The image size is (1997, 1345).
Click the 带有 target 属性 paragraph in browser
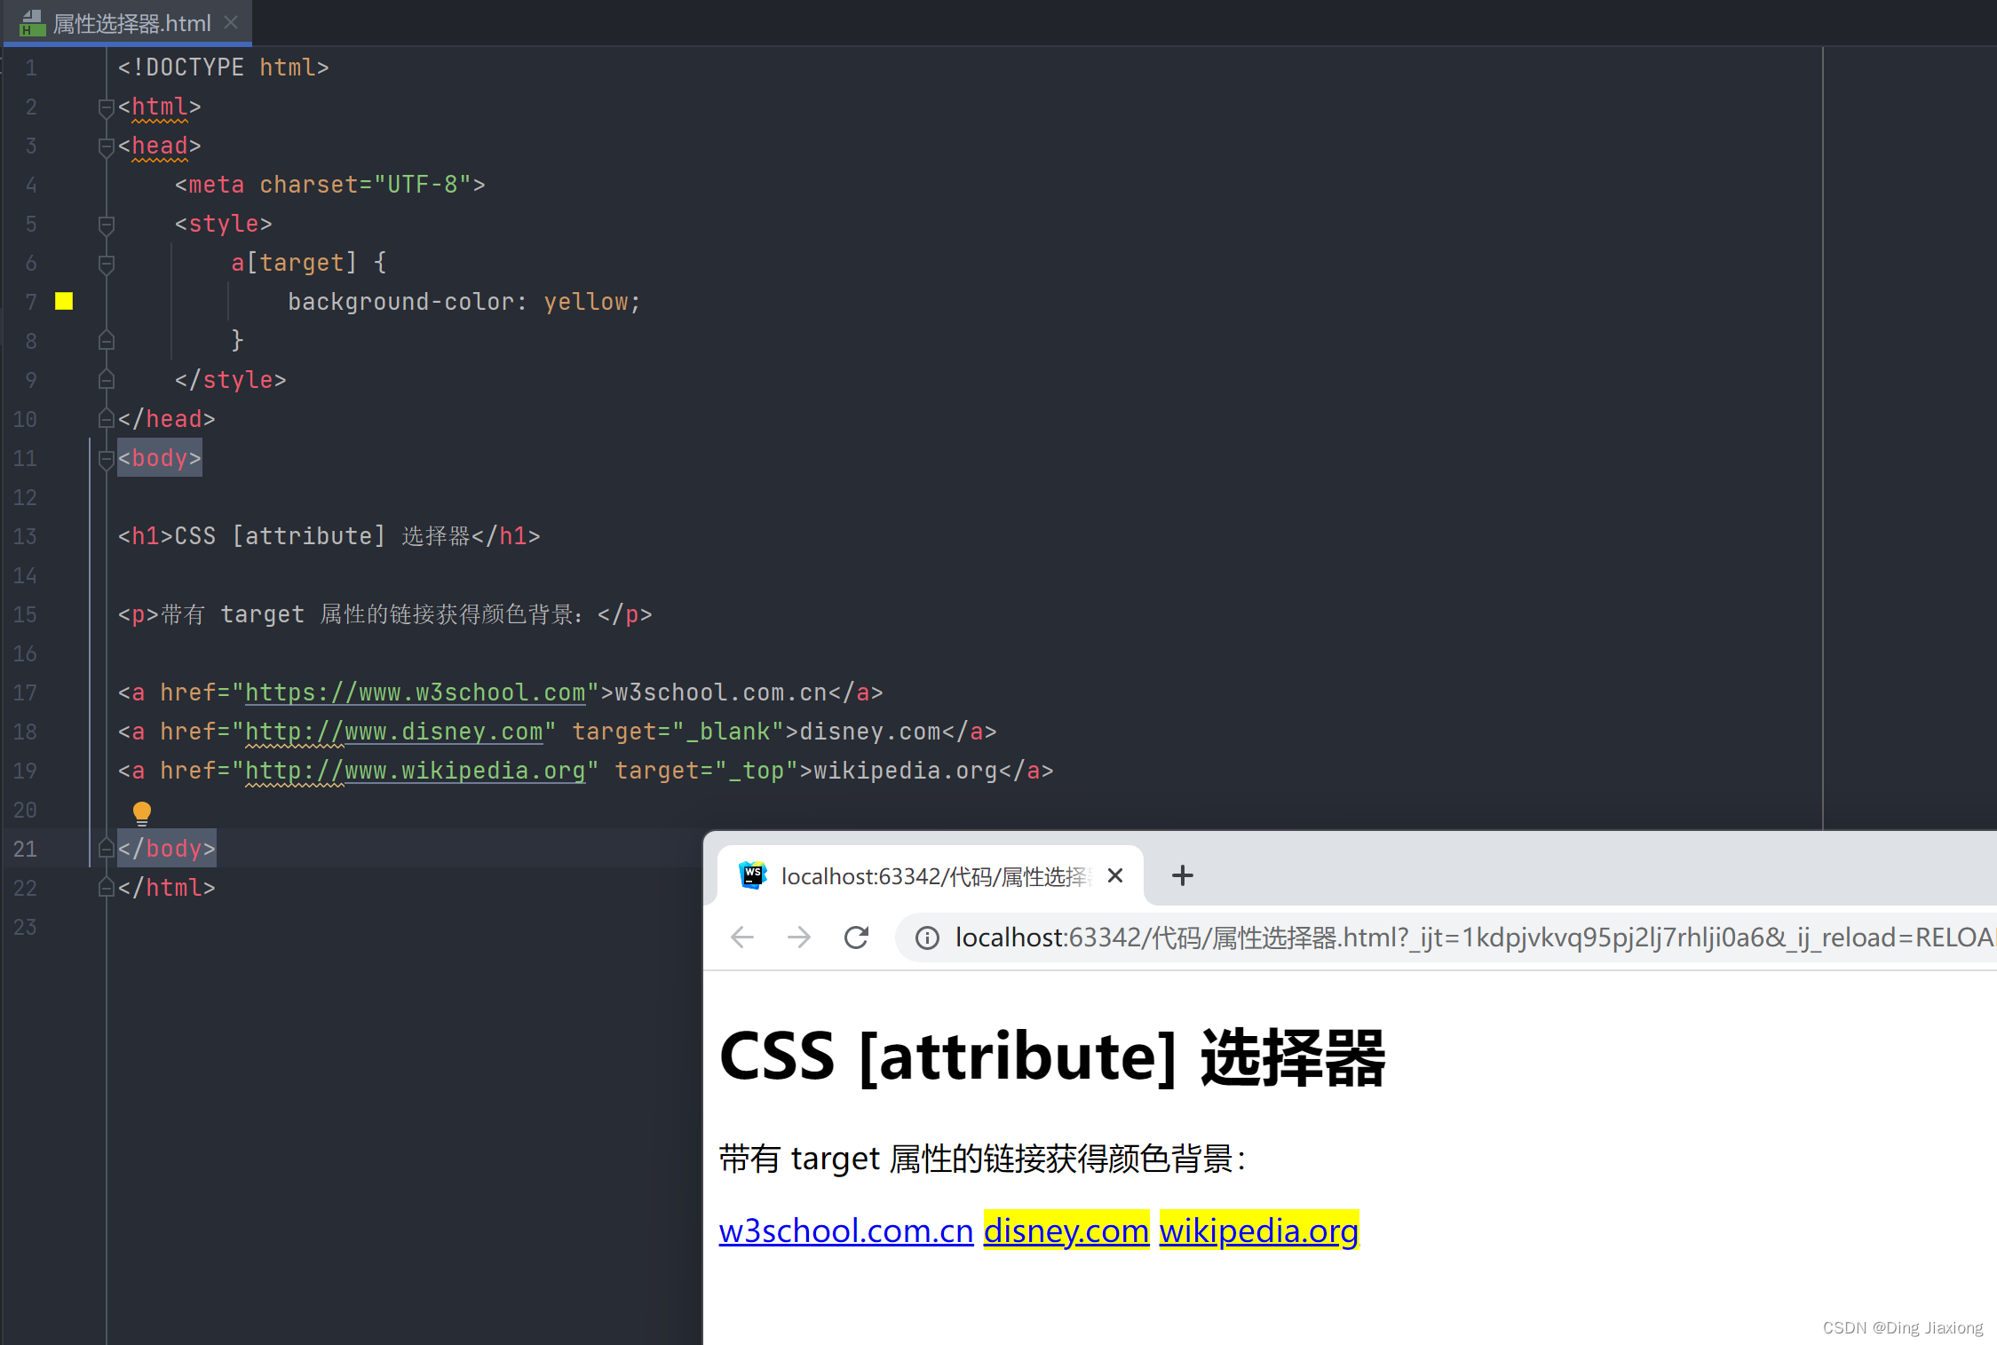coord(983,1159)
